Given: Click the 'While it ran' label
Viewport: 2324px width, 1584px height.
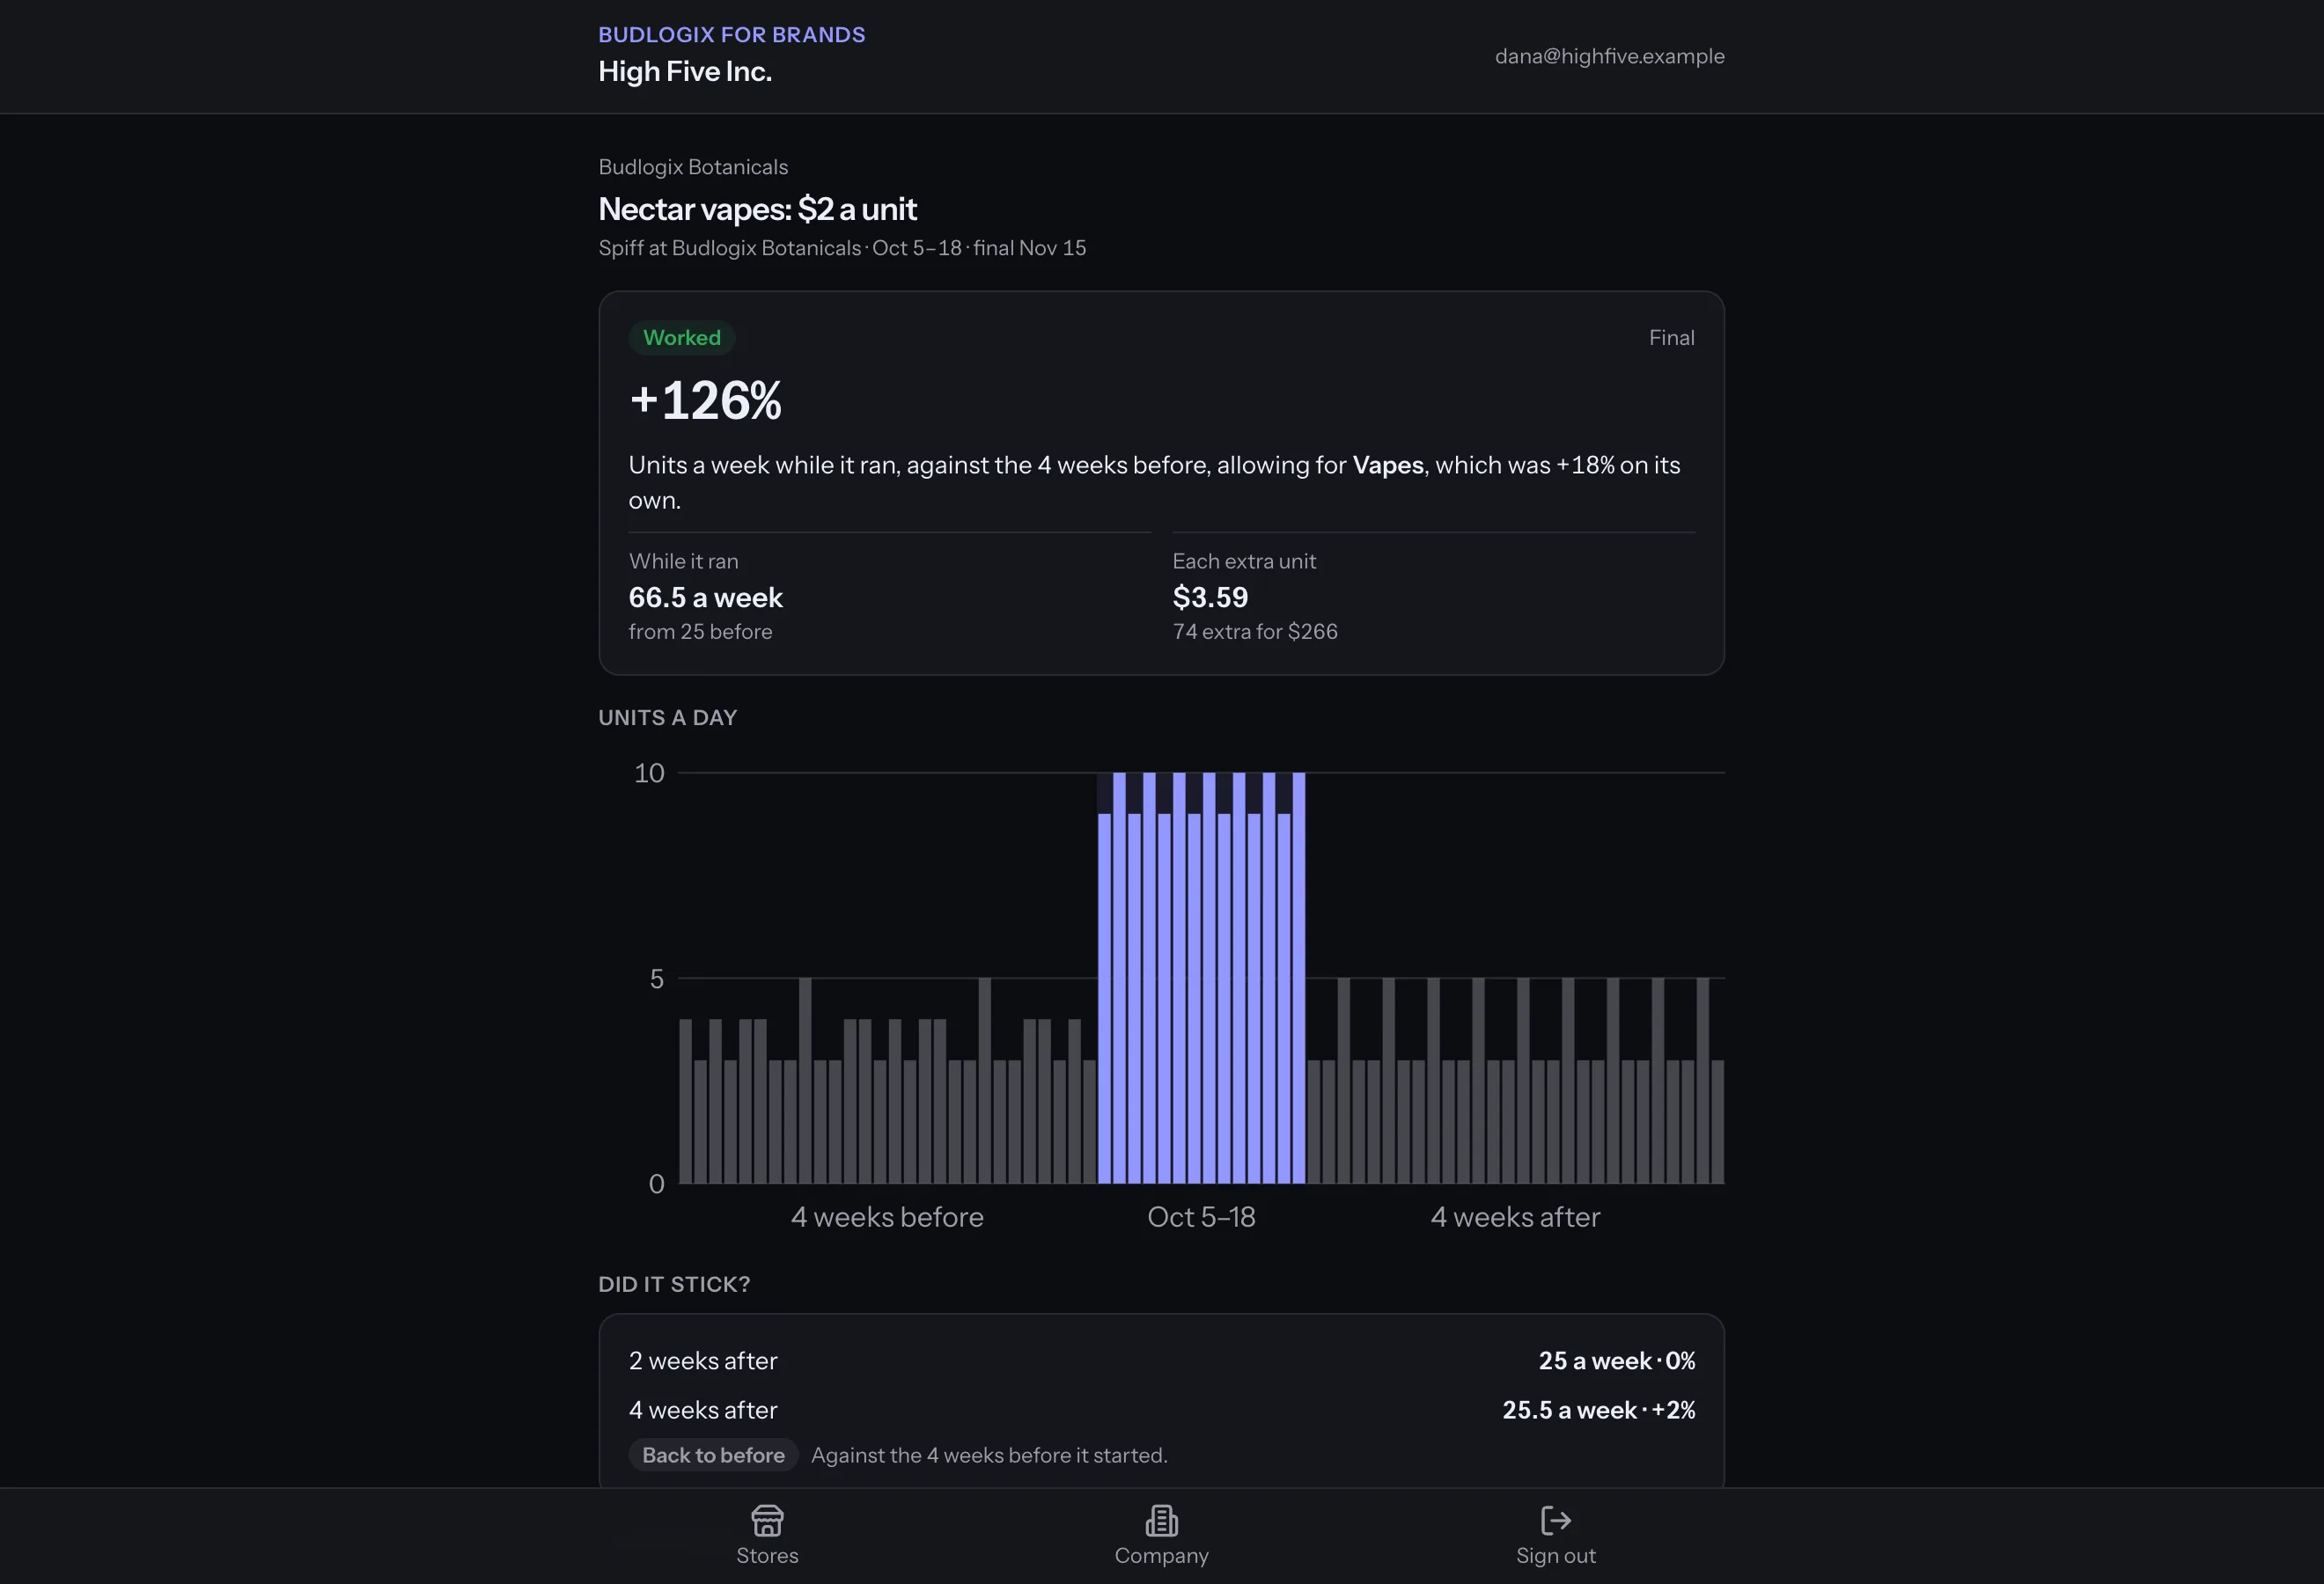Looking at the screenshot, I should (683, 561).
